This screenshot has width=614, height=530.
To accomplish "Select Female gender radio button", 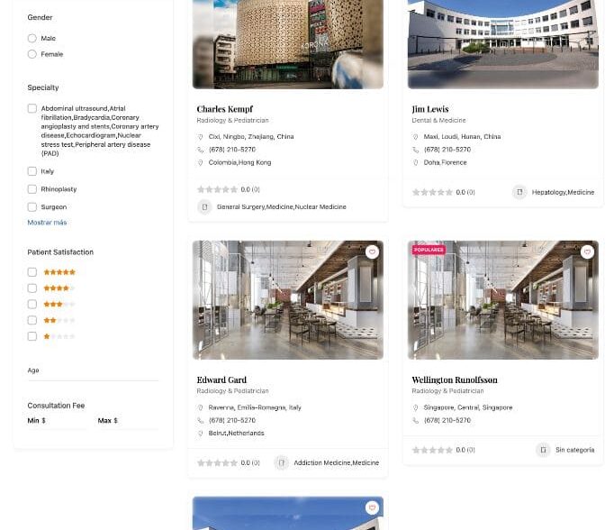I will [x=32, y=54].
